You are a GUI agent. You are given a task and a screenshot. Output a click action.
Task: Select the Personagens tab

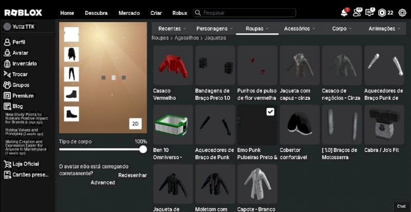tap(215, 29)
